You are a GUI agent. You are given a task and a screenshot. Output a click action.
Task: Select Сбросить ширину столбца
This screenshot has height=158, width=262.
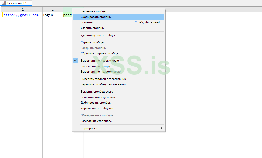point(118,53)
